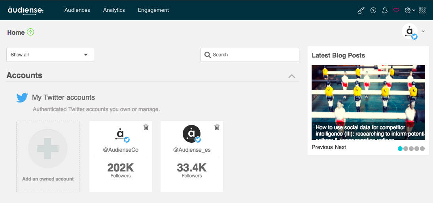Screen dimensions: 433x203
Task: Click the 202K followers count
Action: [121, 168]
